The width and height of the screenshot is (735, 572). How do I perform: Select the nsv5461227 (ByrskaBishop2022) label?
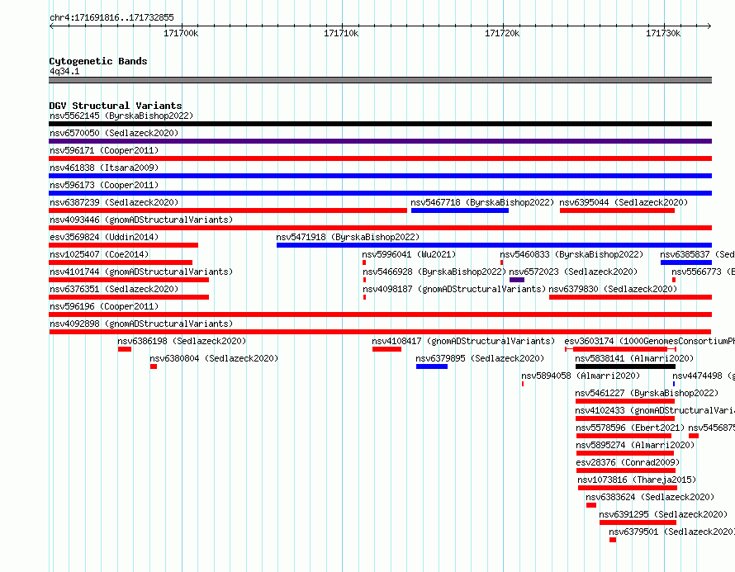pyautogui.click(x=647, y=393)
